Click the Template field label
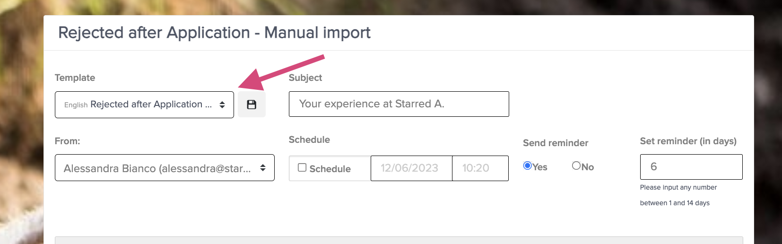Viewport: 782px width, 244px height. [75, 78]
